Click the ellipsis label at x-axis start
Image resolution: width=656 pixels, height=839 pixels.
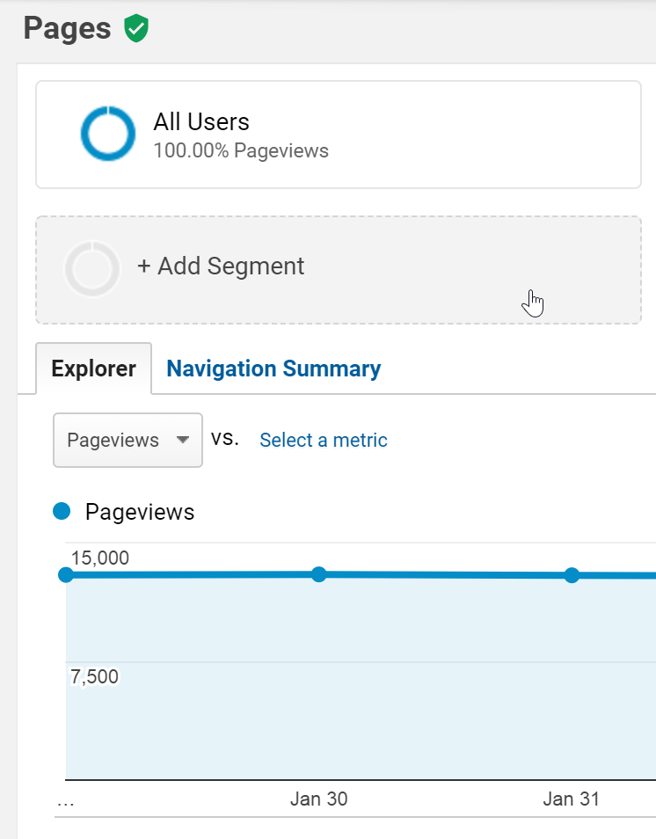[x=65, y=799]
